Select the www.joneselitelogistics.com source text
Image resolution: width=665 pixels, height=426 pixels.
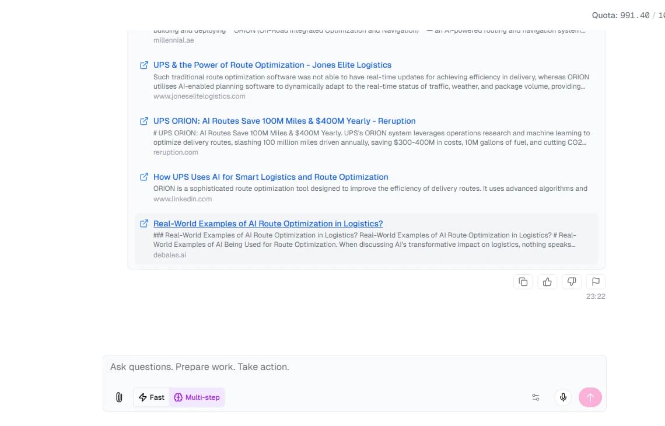[x=199, y=96]
